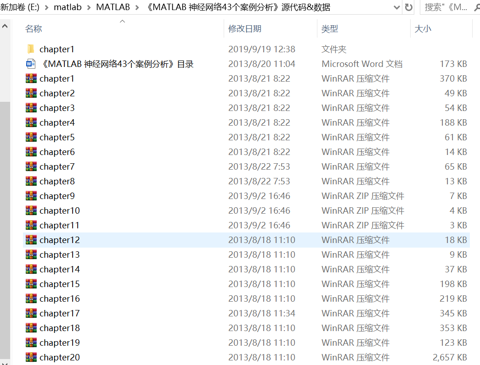Image resolution: width=480 pixels, height=365 pixels.
Task: Click the search magnifier icon
Action: click(x=477, y=7)
